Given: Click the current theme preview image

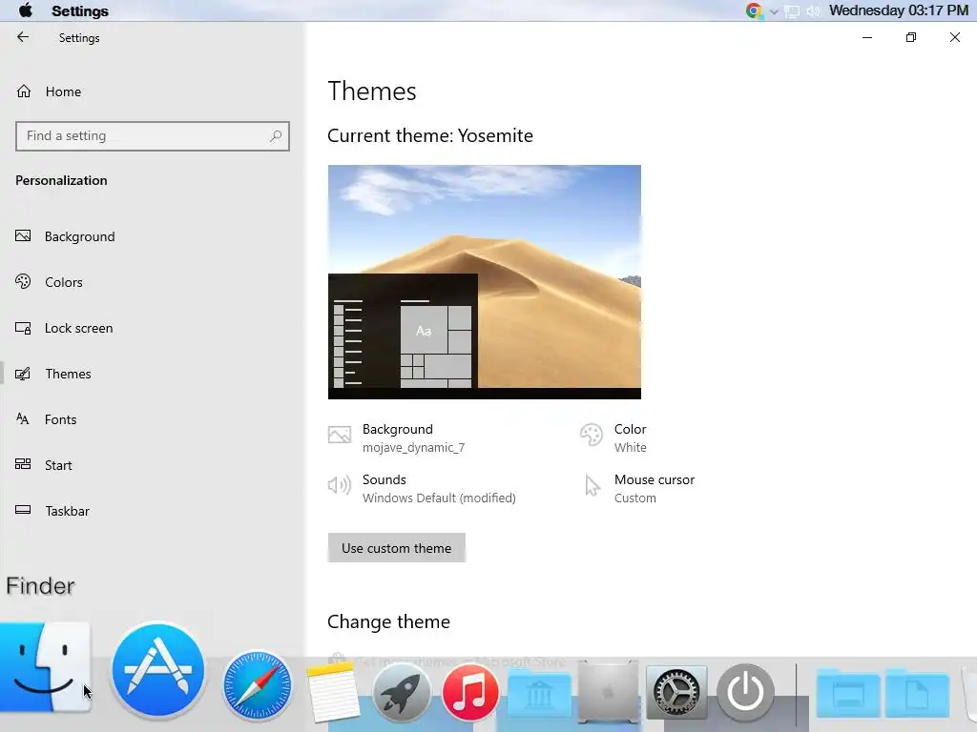Looking at the screenshot, I should (x=484, y=282).
